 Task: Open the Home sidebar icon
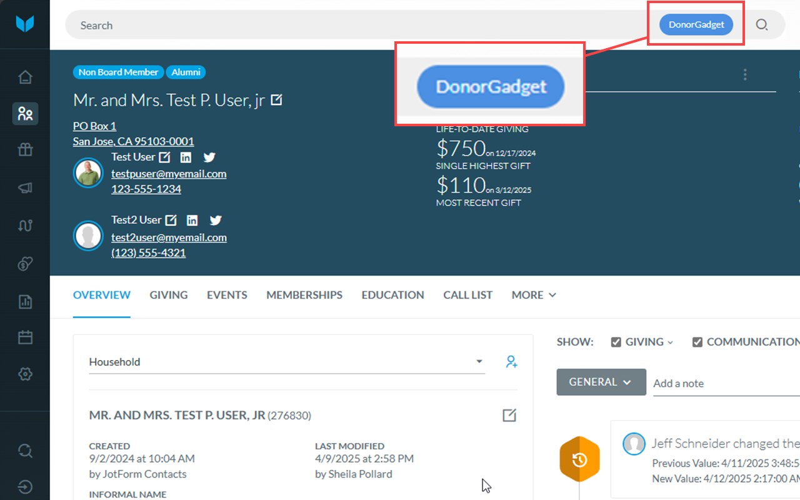click(25, 77)
